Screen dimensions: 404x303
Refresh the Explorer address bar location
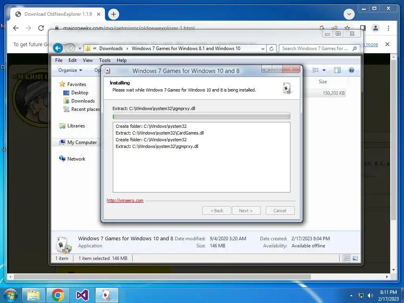pos(271,49)
